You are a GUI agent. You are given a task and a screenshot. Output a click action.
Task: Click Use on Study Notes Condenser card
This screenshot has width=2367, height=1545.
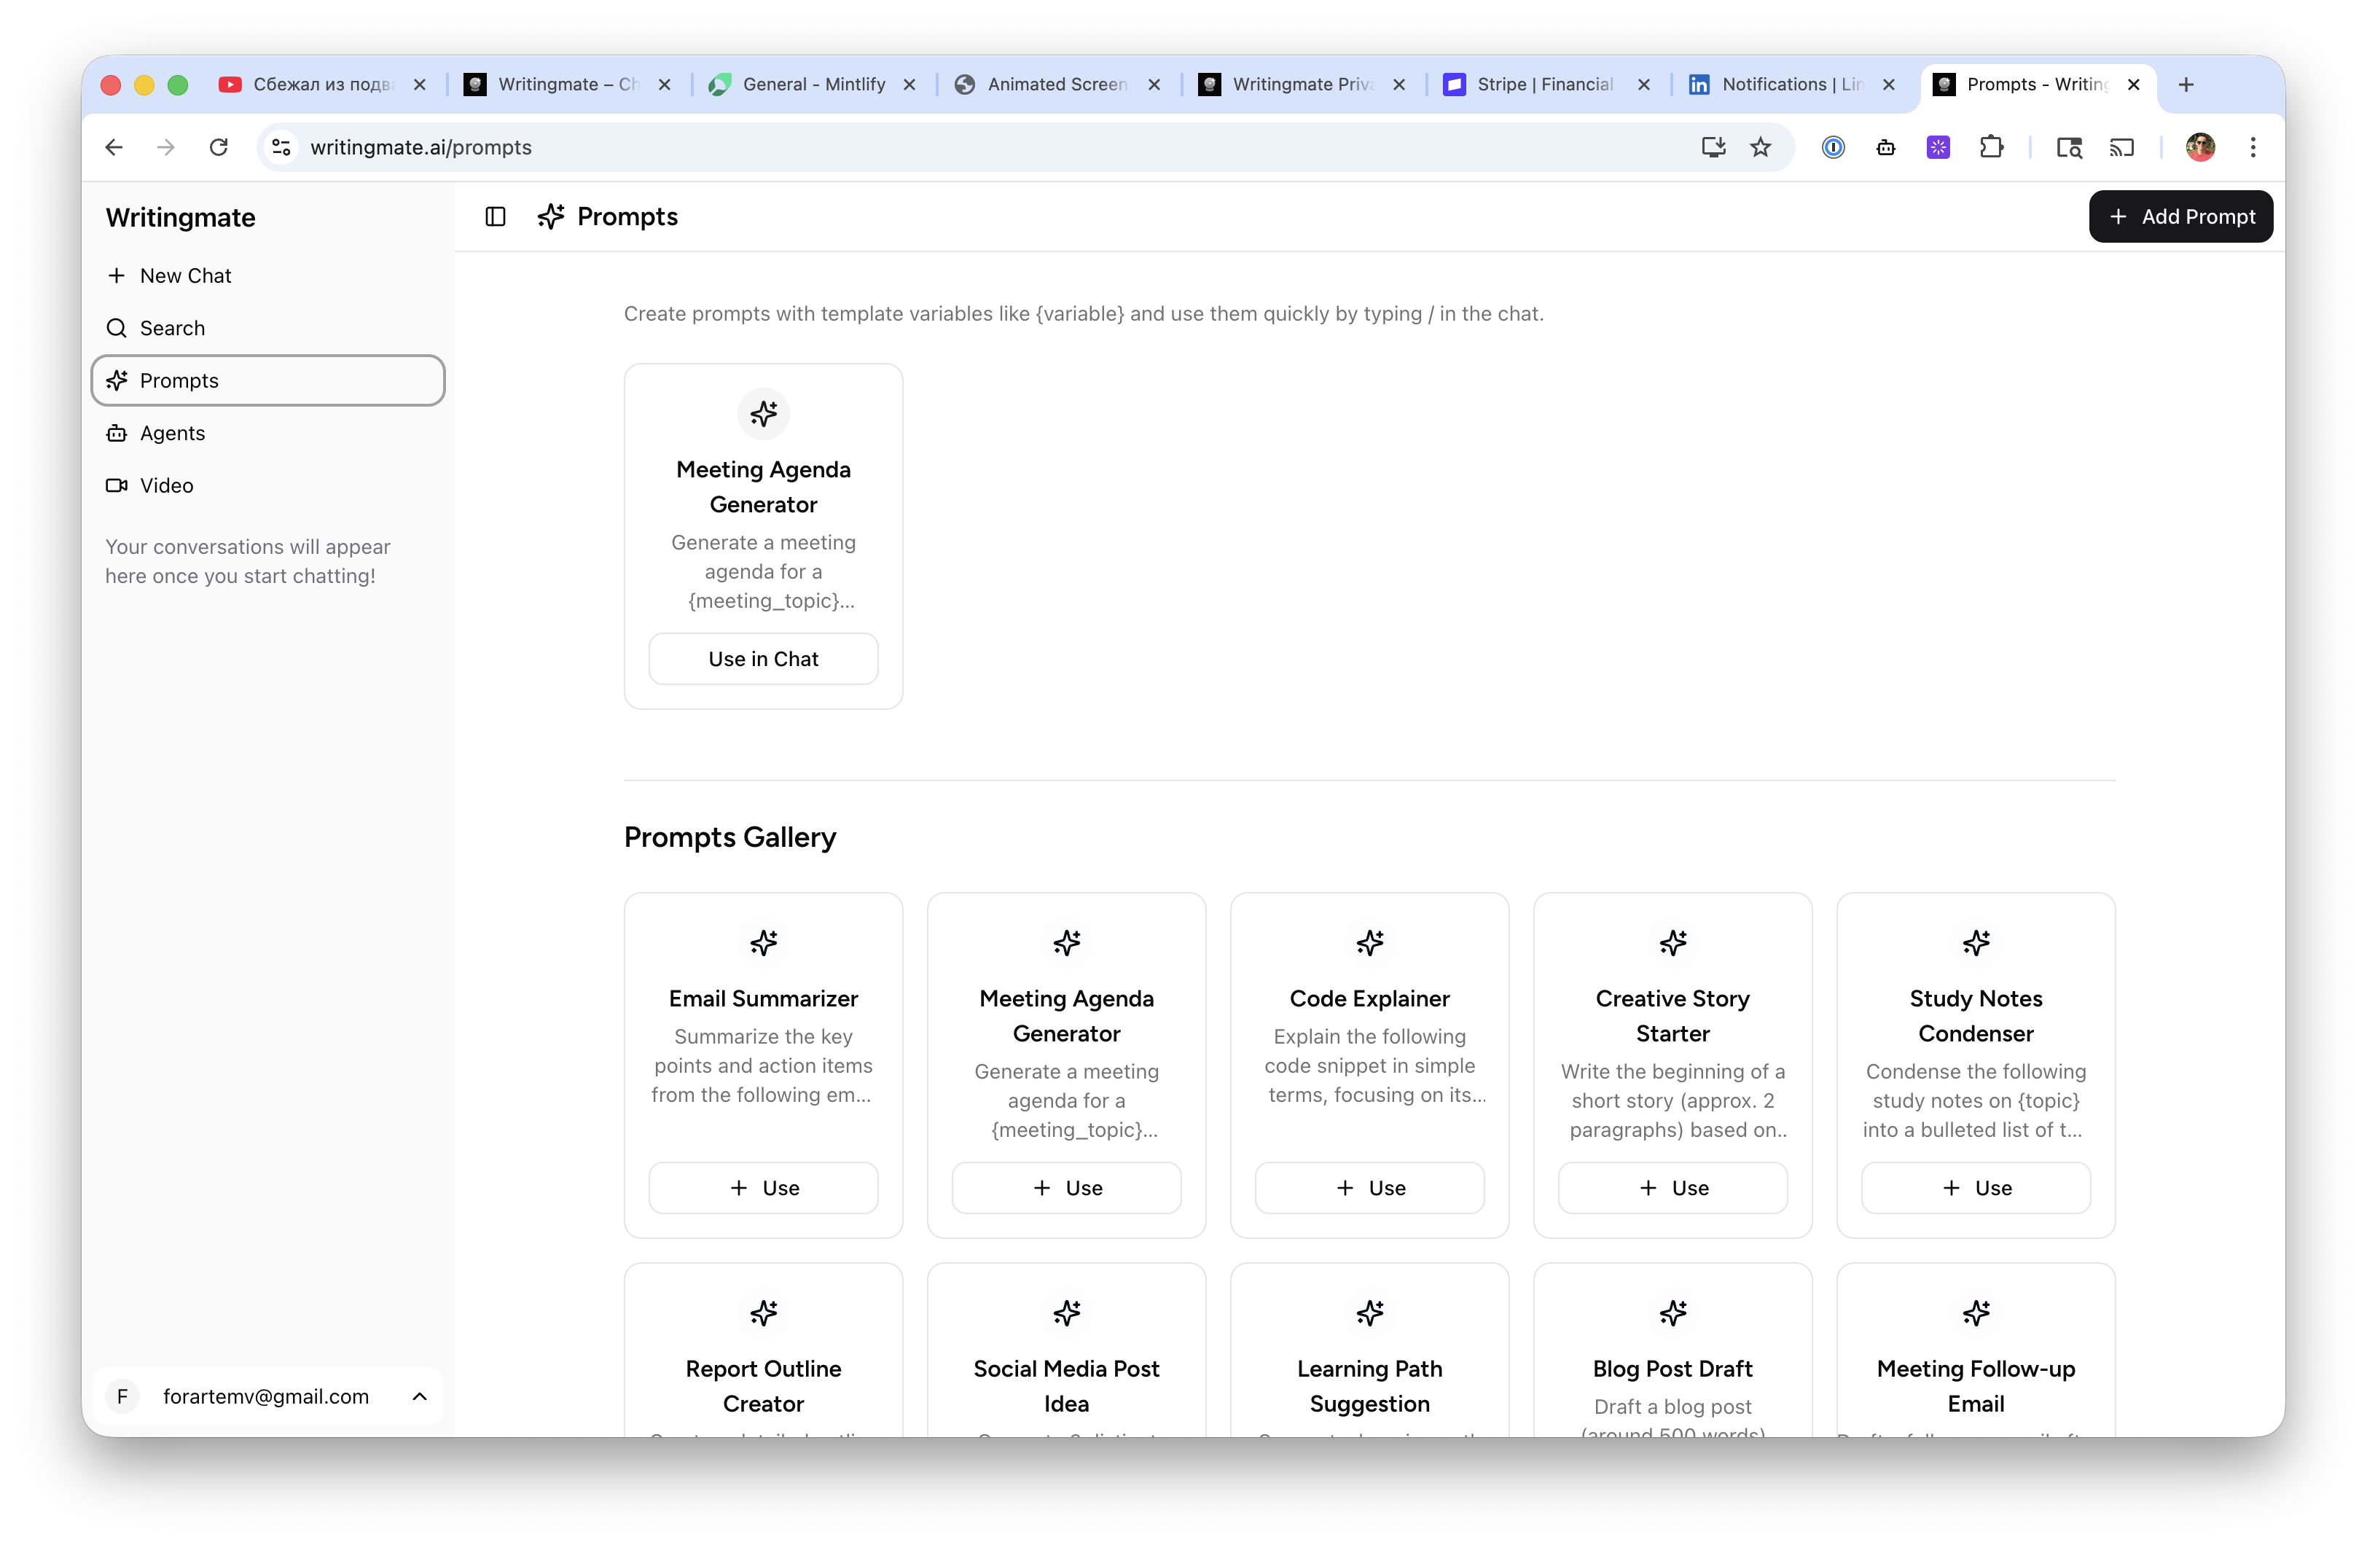coord(1976,1188)
